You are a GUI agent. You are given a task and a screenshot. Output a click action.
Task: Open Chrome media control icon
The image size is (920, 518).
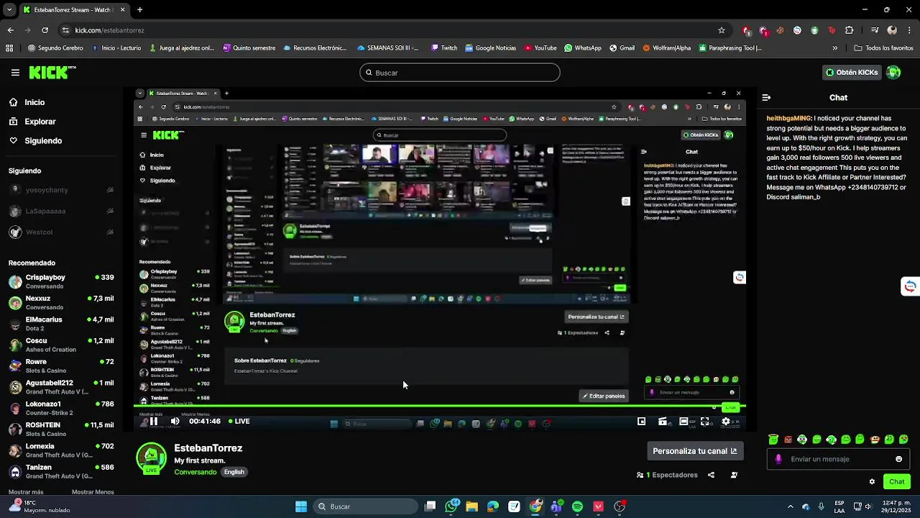point(875,30)
